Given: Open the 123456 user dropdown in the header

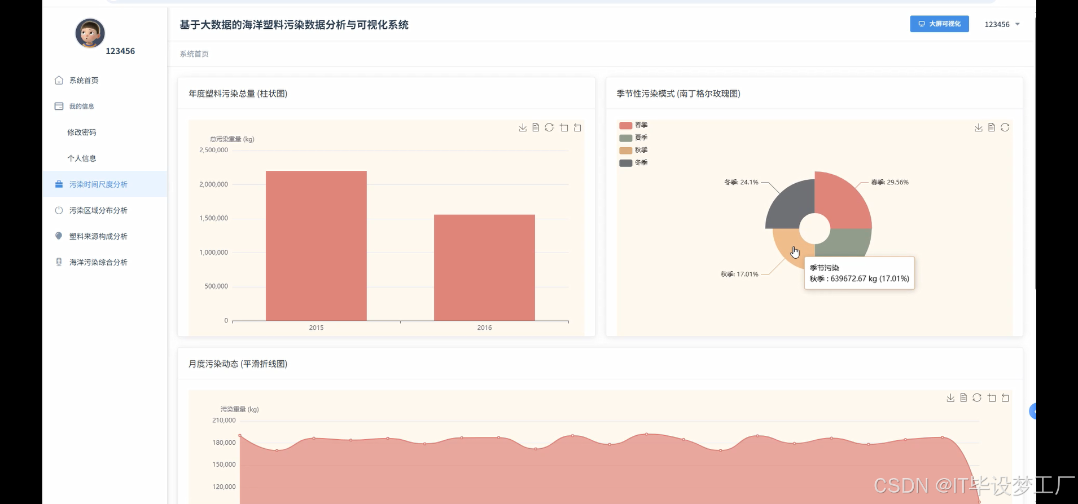Looking at the screenshot, I should [x=1002, y=24].
